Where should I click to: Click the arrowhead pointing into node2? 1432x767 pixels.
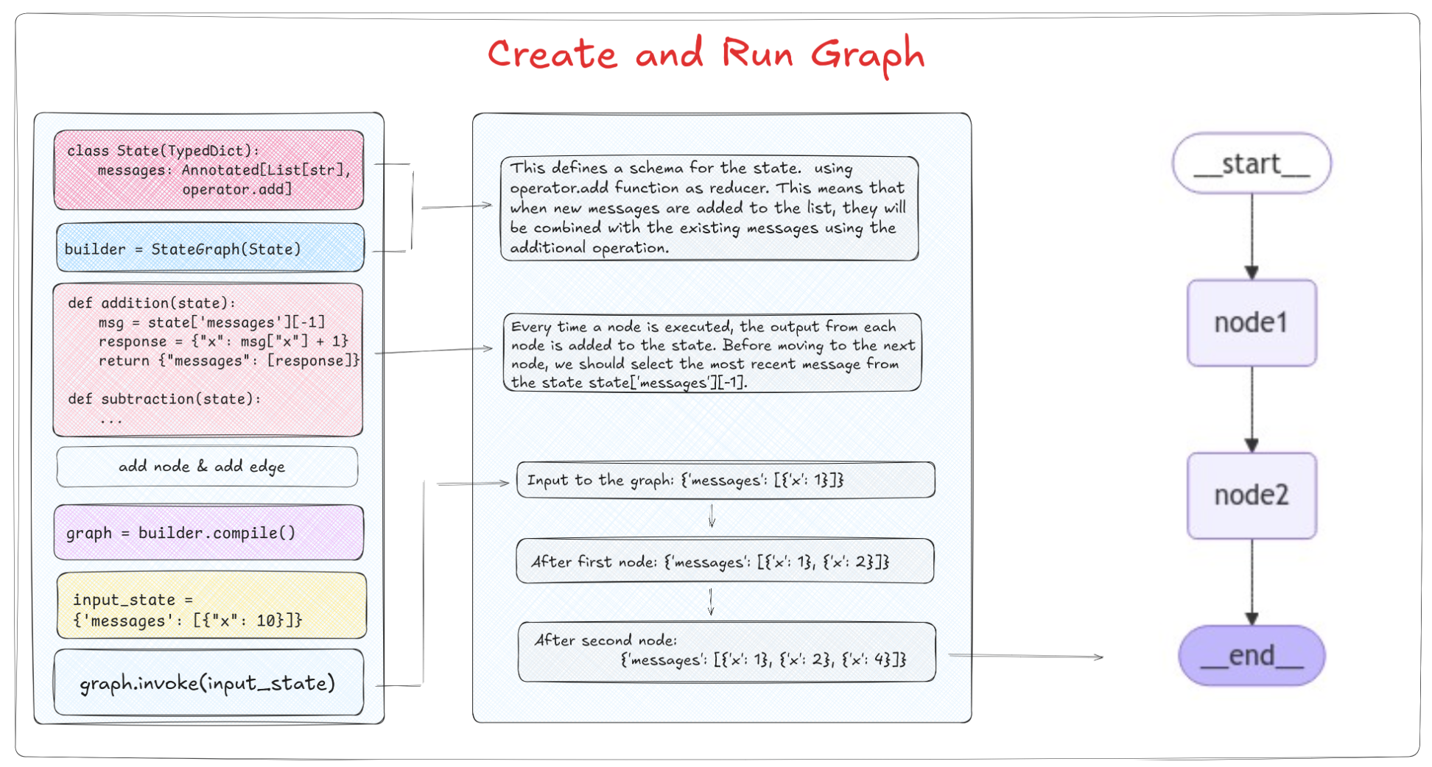(x=1252, y=445)
